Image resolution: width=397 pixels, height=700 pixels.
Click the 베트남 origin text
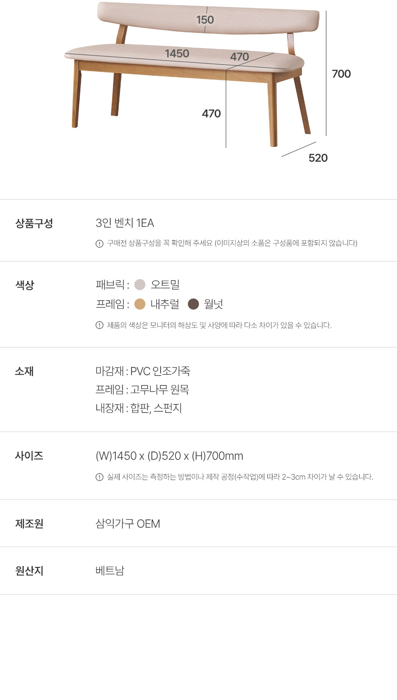point(110,571)
